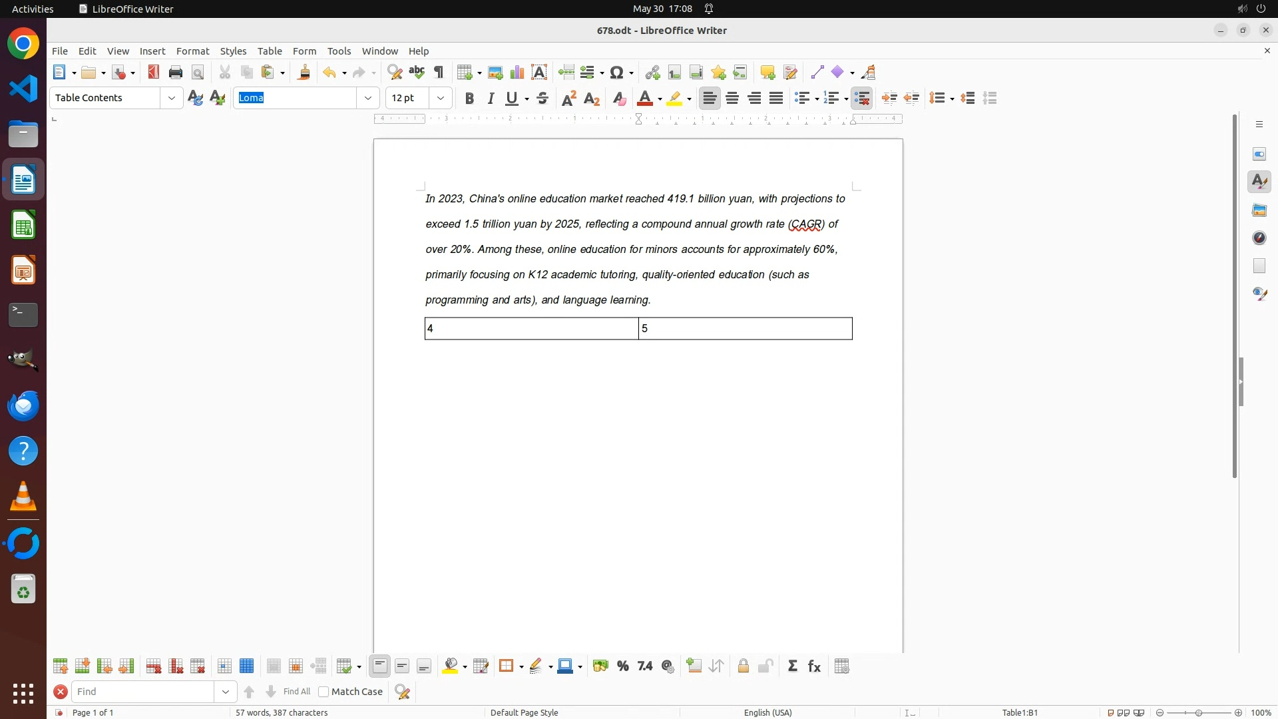Open the font name dropdown list
This screenshot has width=1278, height=719.
point(368,98)
